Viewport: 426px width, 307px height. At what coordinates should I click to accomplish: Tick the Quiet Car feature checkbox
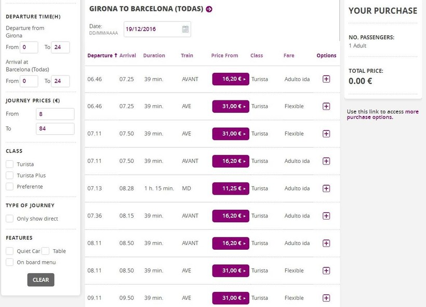click(x=10, y=251)
